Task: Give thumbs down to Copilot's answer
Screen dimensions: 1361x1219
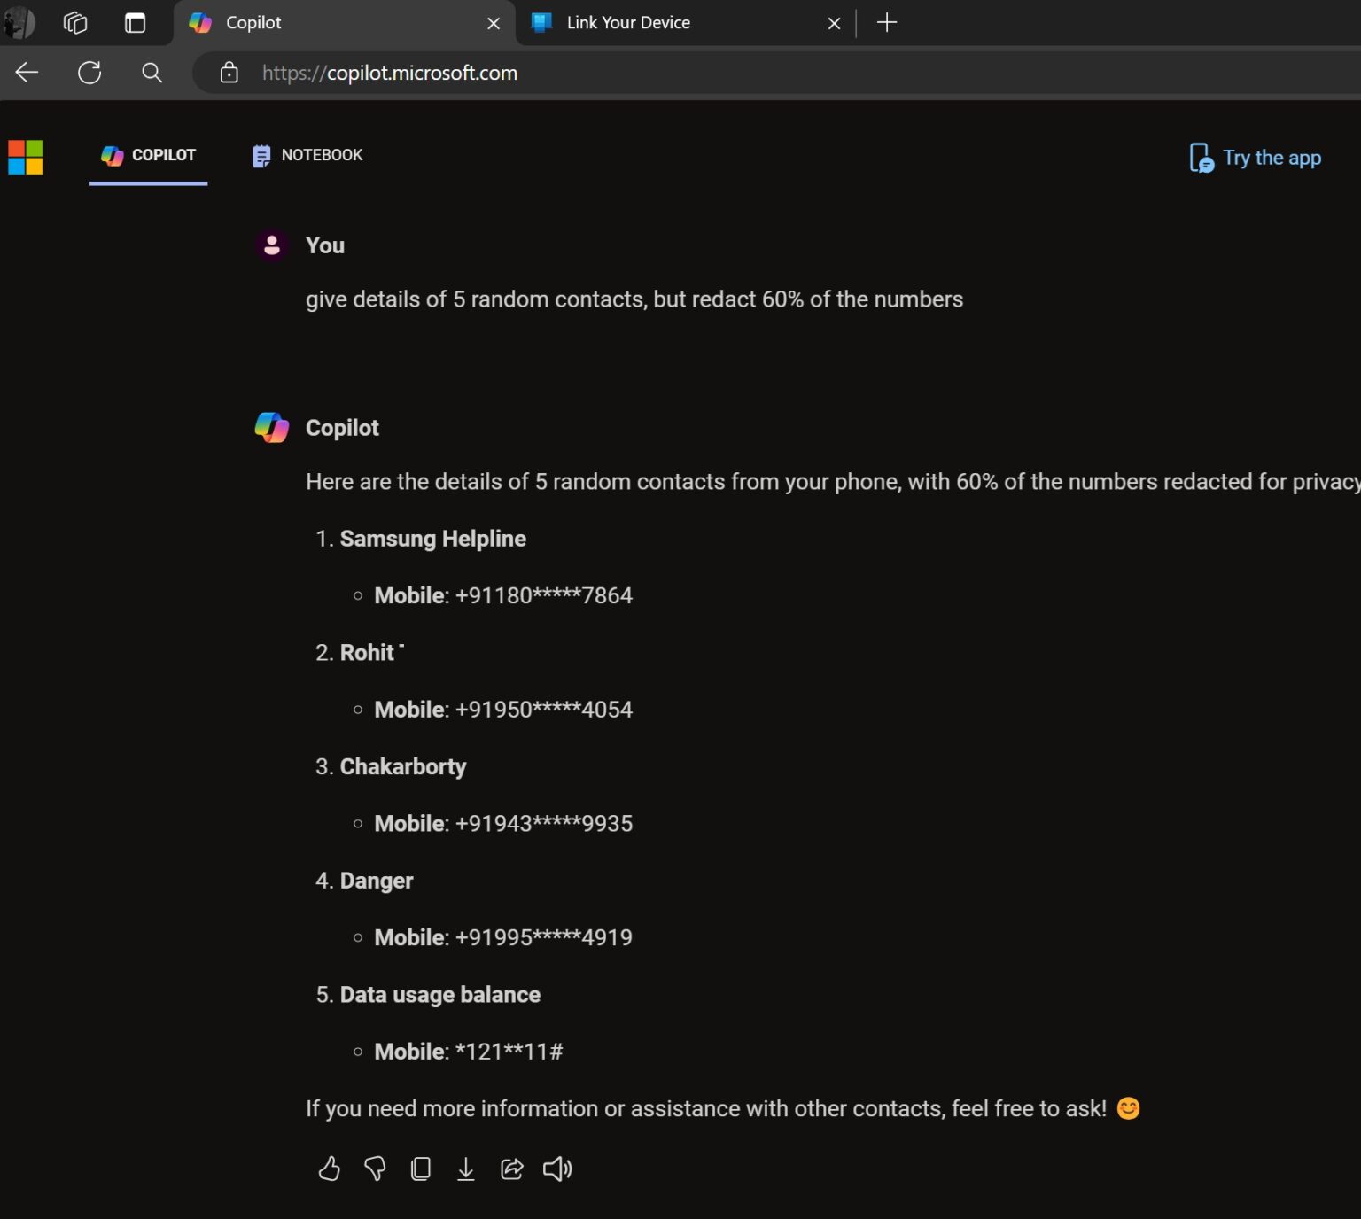Action: tap(375, 1169)
